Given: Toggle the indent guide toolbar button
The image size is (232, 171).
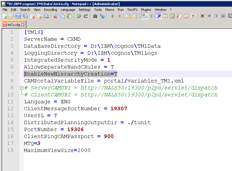Looking at the screenshot, I should (x=158, y=16).
